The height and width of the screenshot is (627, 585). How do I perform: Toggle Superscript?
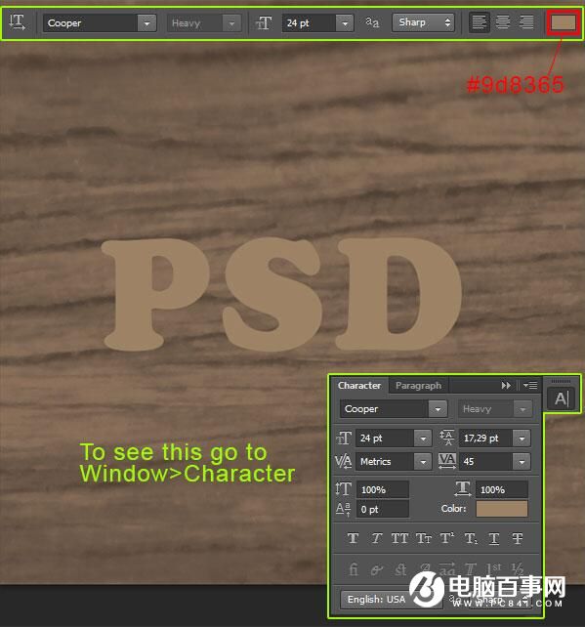pos(447,538)
